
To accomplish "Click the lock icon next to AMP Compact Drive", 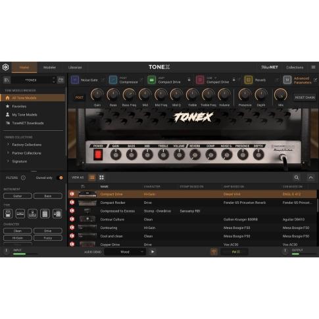I will pyautogui.click(x=189, y=80).
